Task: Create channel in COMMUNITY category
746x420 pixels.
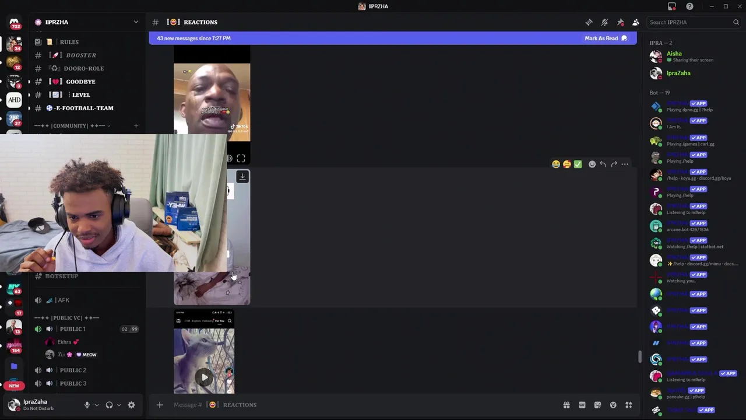Action: (x=136, y=126)
